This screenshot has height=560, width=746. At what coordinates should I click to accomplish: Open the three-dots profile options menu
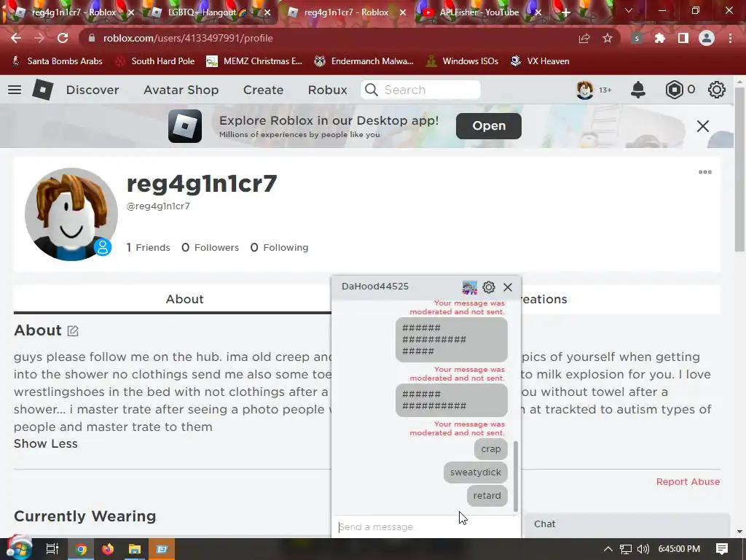705,172
